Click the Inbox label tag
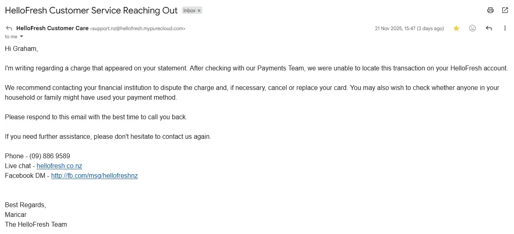This screenshot has height=234, width=514. point(189,11)
